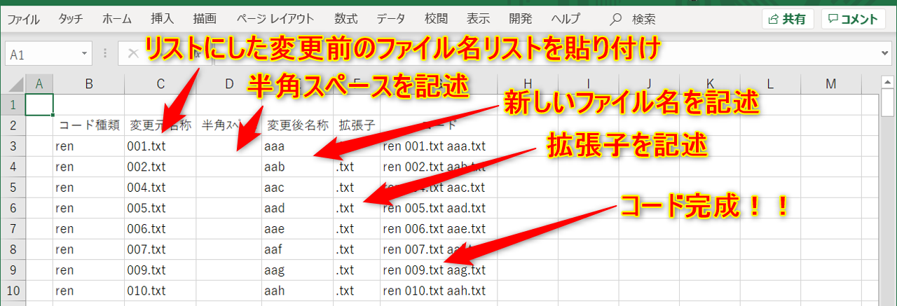Screen dimensions: 897x306
Task: Select the aad cell
Action: click(298, 208)
